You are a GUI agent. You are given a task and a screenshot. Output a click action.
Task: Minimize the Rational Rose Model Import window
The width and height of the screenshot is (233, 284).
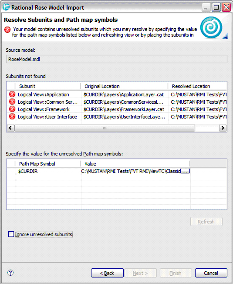click(206, 7)
